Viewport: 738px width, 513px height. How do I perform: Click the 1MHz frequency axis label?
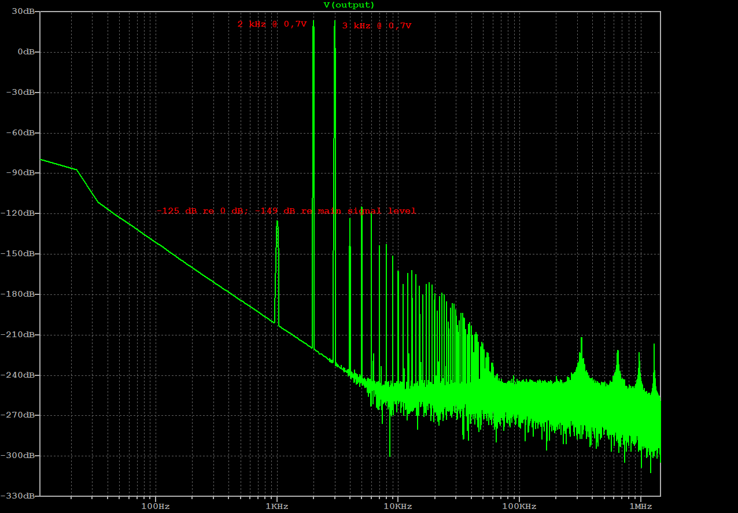[x=640, y=506]
